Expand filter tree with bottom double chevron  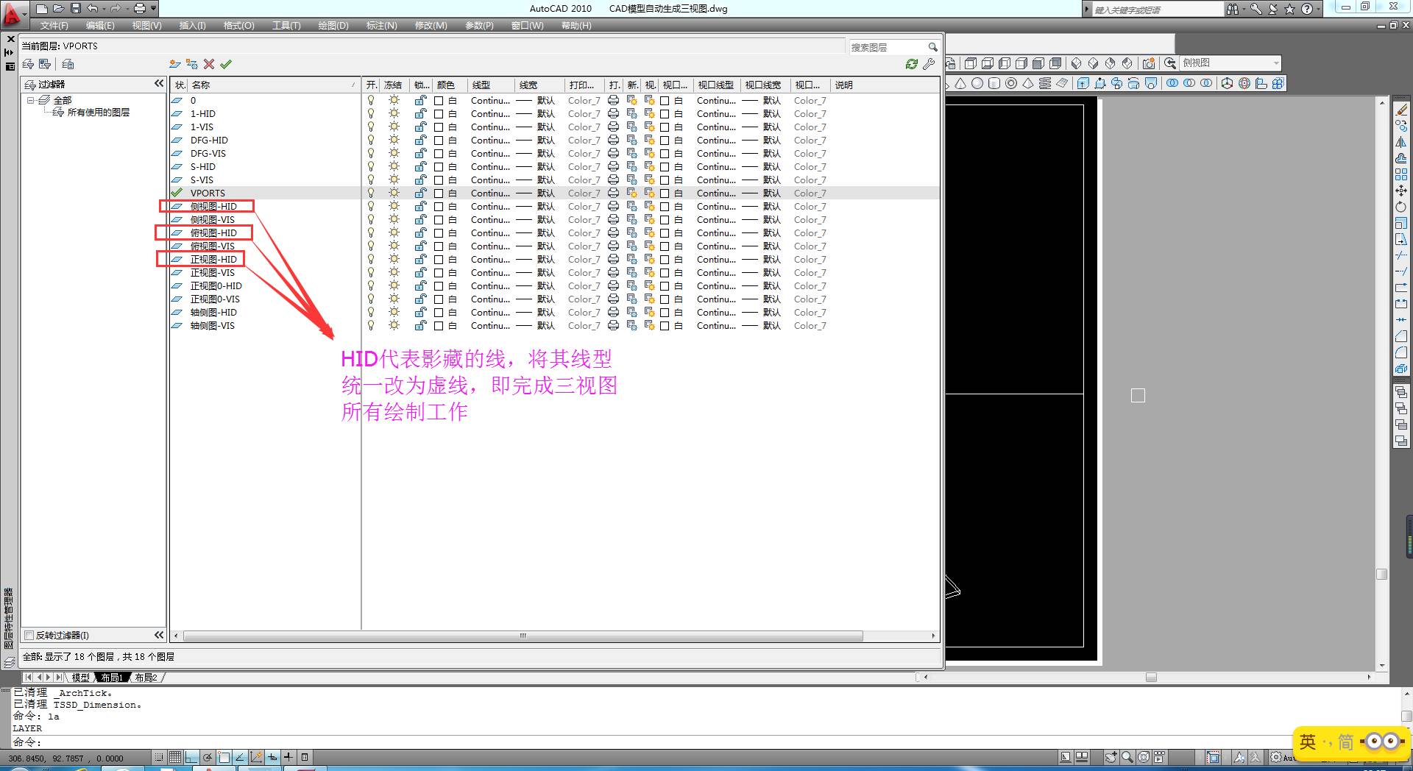pyautogui.click(x=158, y=635)
